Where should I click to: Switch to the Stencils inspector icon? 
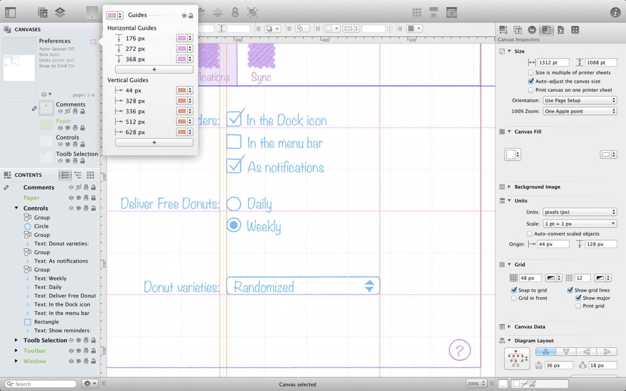click(x=575, y=30)
